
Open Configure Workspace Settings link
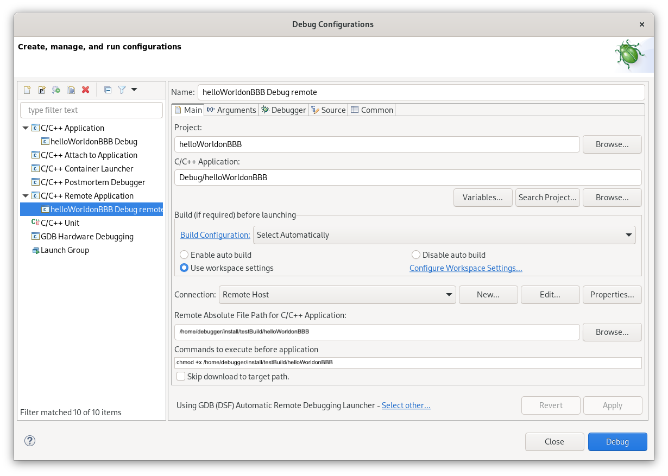[465, 268]
